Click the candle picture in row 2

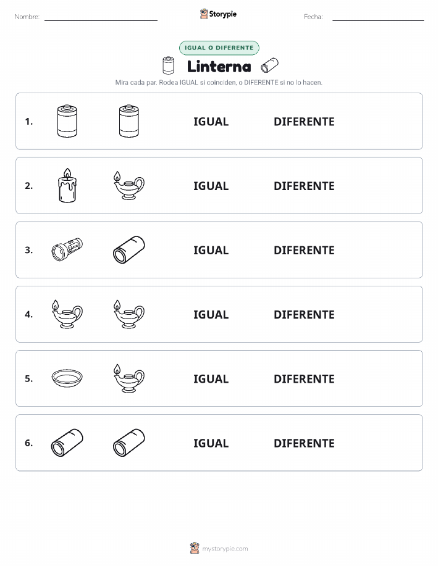(x=67, y=185)
